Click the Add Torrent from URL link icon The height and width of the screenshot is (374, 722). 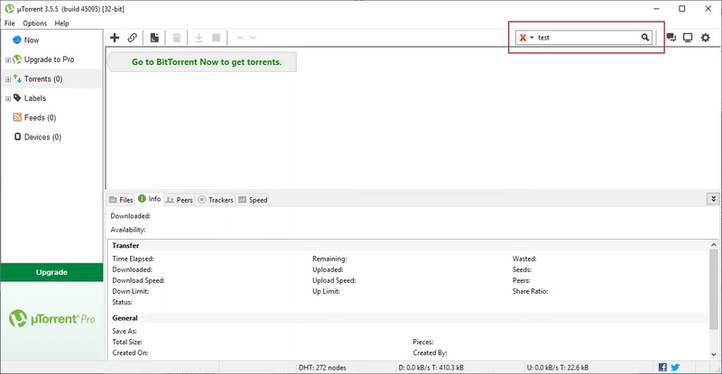coord(133,38)
